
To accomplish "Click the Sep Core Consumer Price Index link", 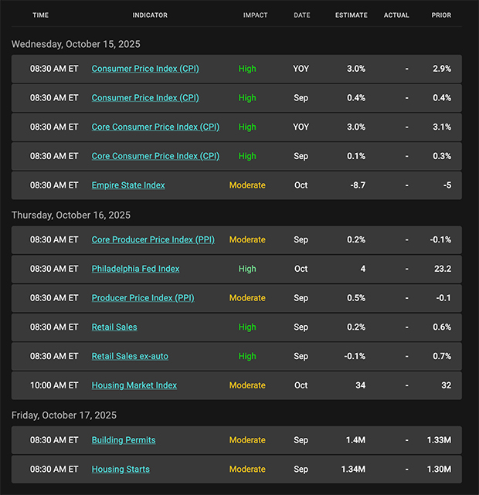I will [x=155, y=156].
